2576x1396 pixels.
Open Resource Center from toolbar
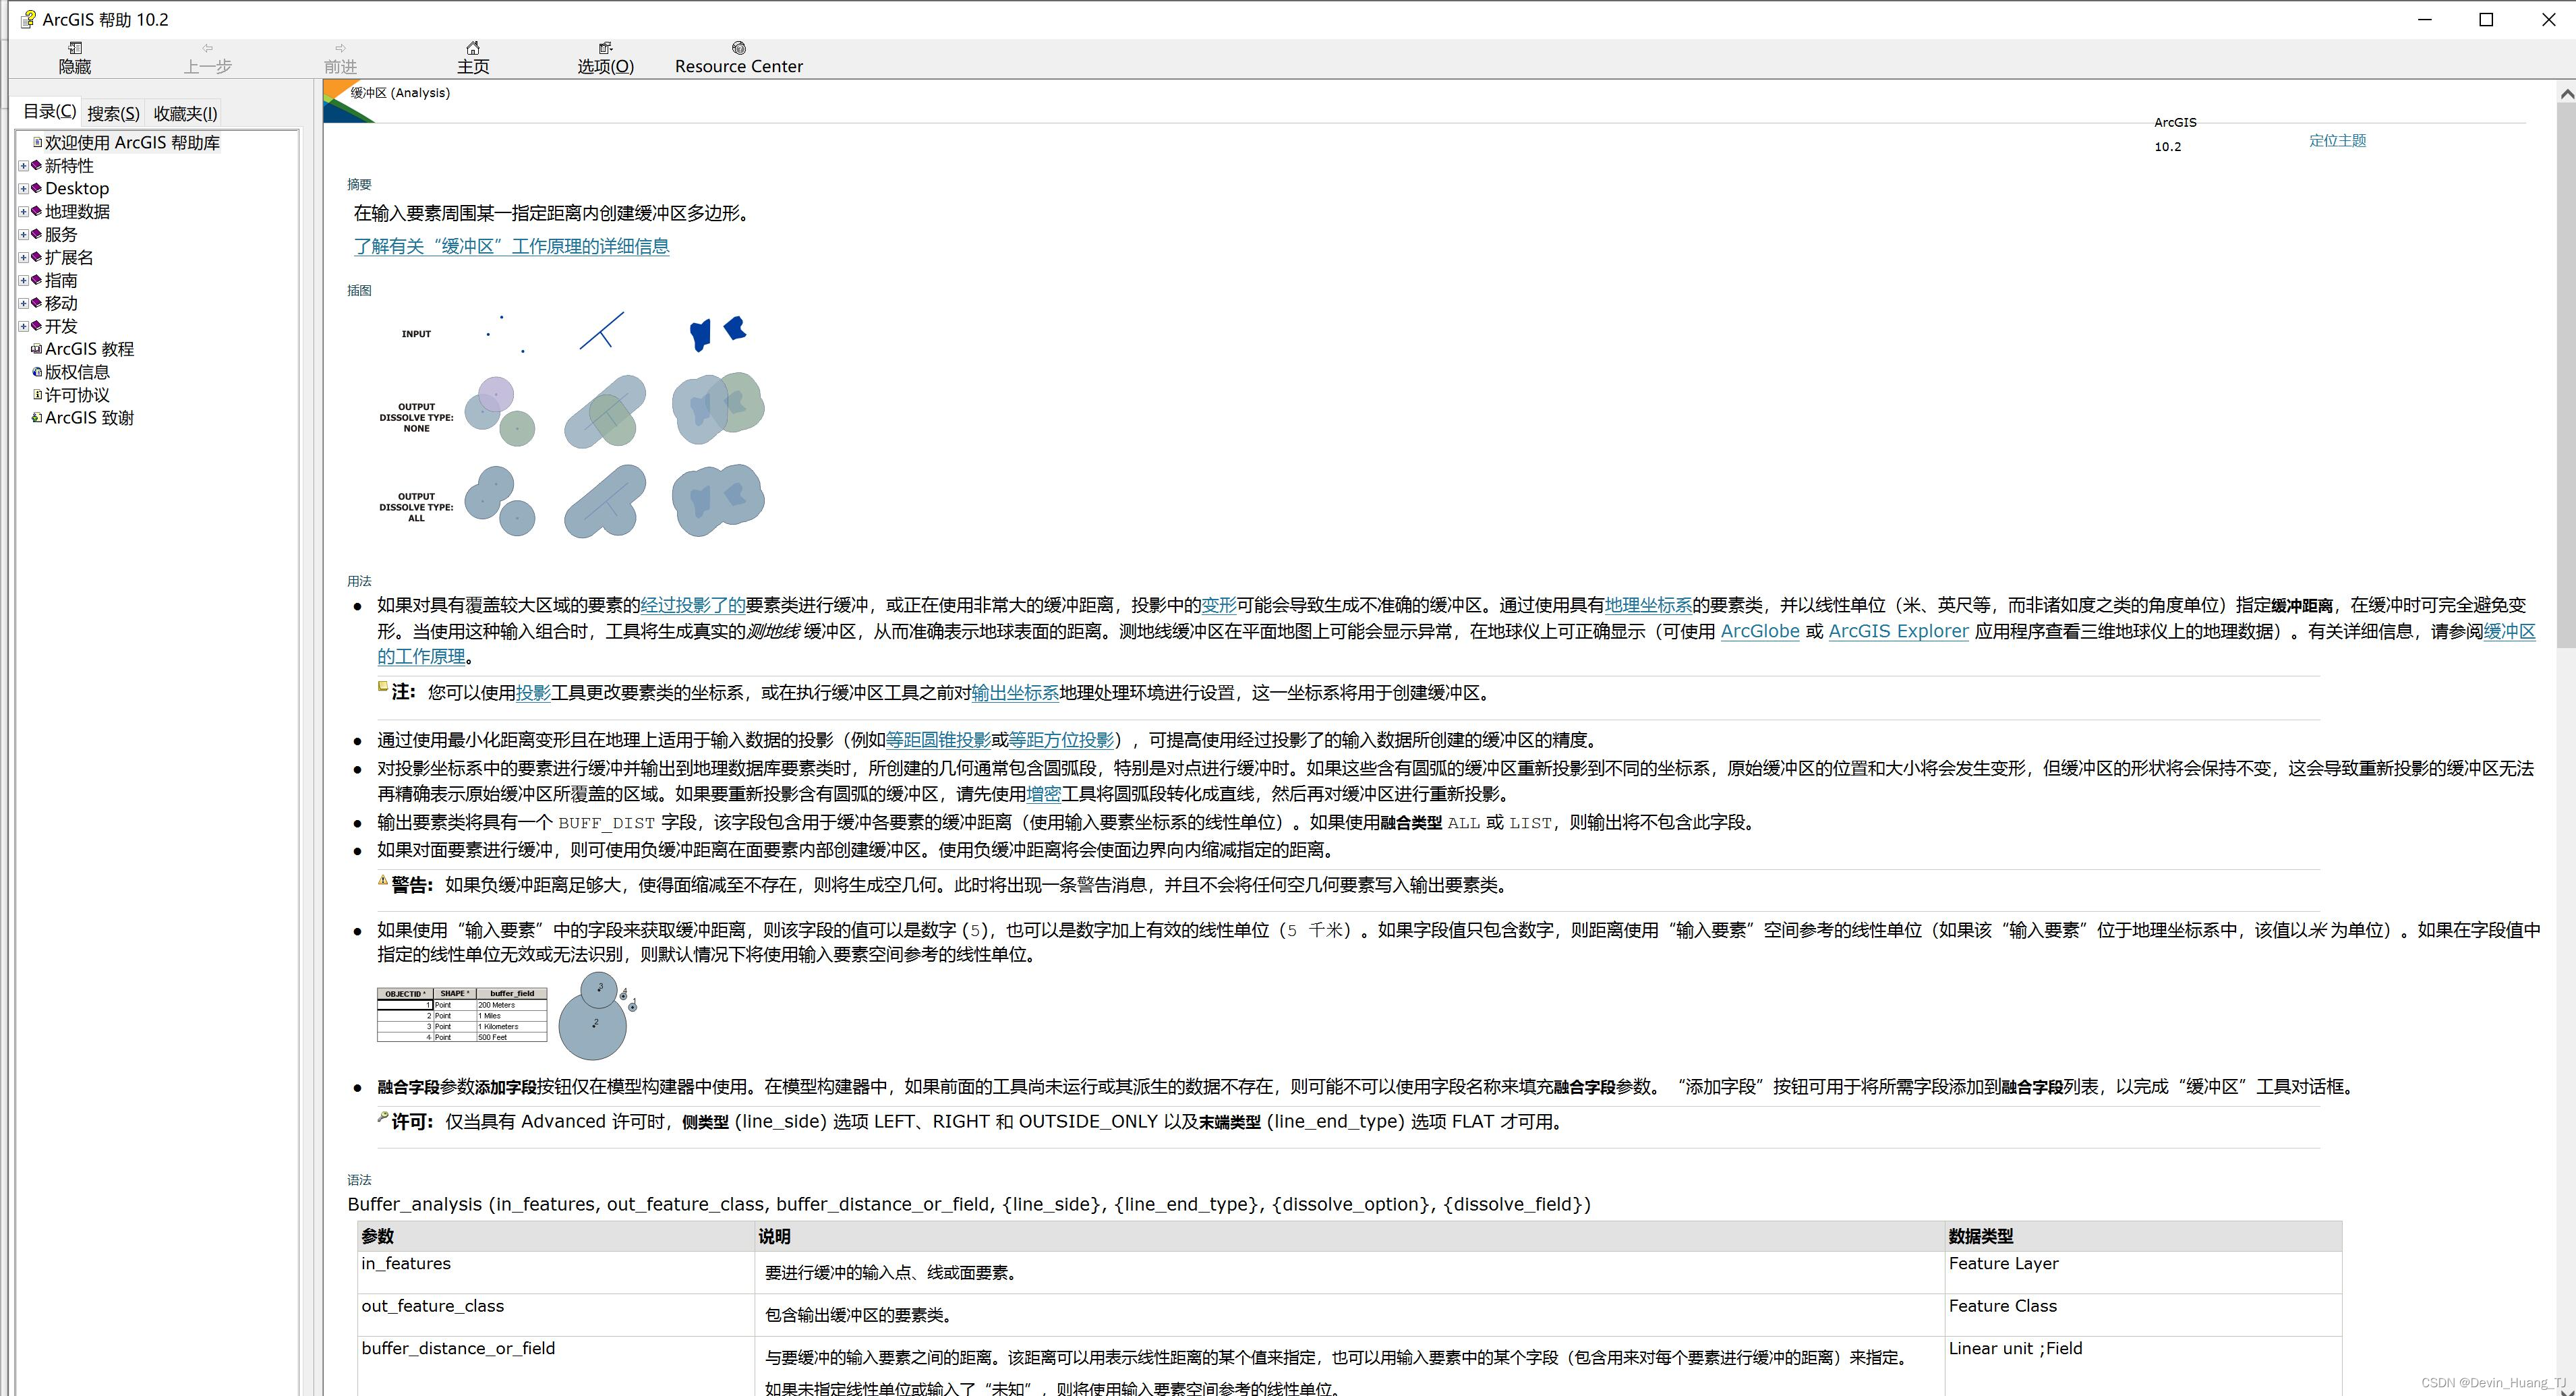tap(738, 58)
